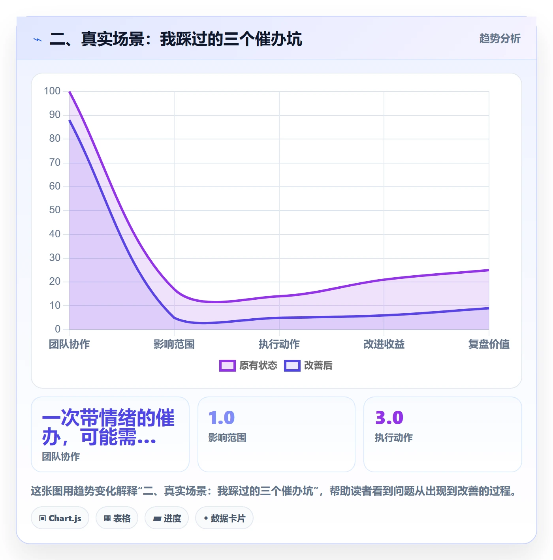Click the 趋势分析 label in the header
Viewport: 553px width, 560px height.
tap(500, 39)
